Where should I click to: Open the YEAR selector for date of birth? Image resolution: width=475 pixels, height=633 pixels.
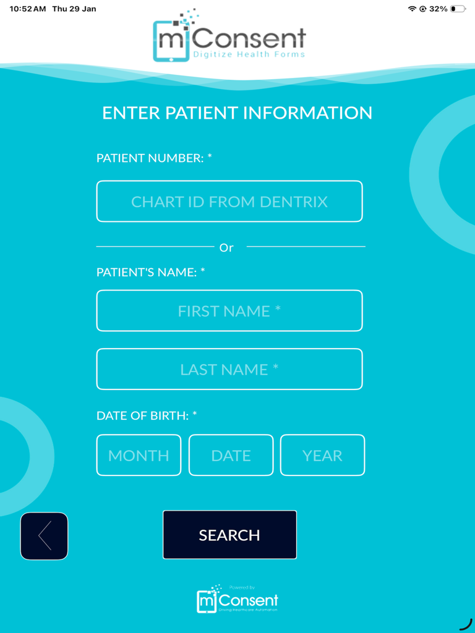pos(322,455)
